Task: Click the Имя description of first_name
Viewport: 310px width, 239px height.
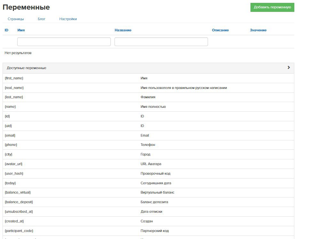Action: [144, 78]
